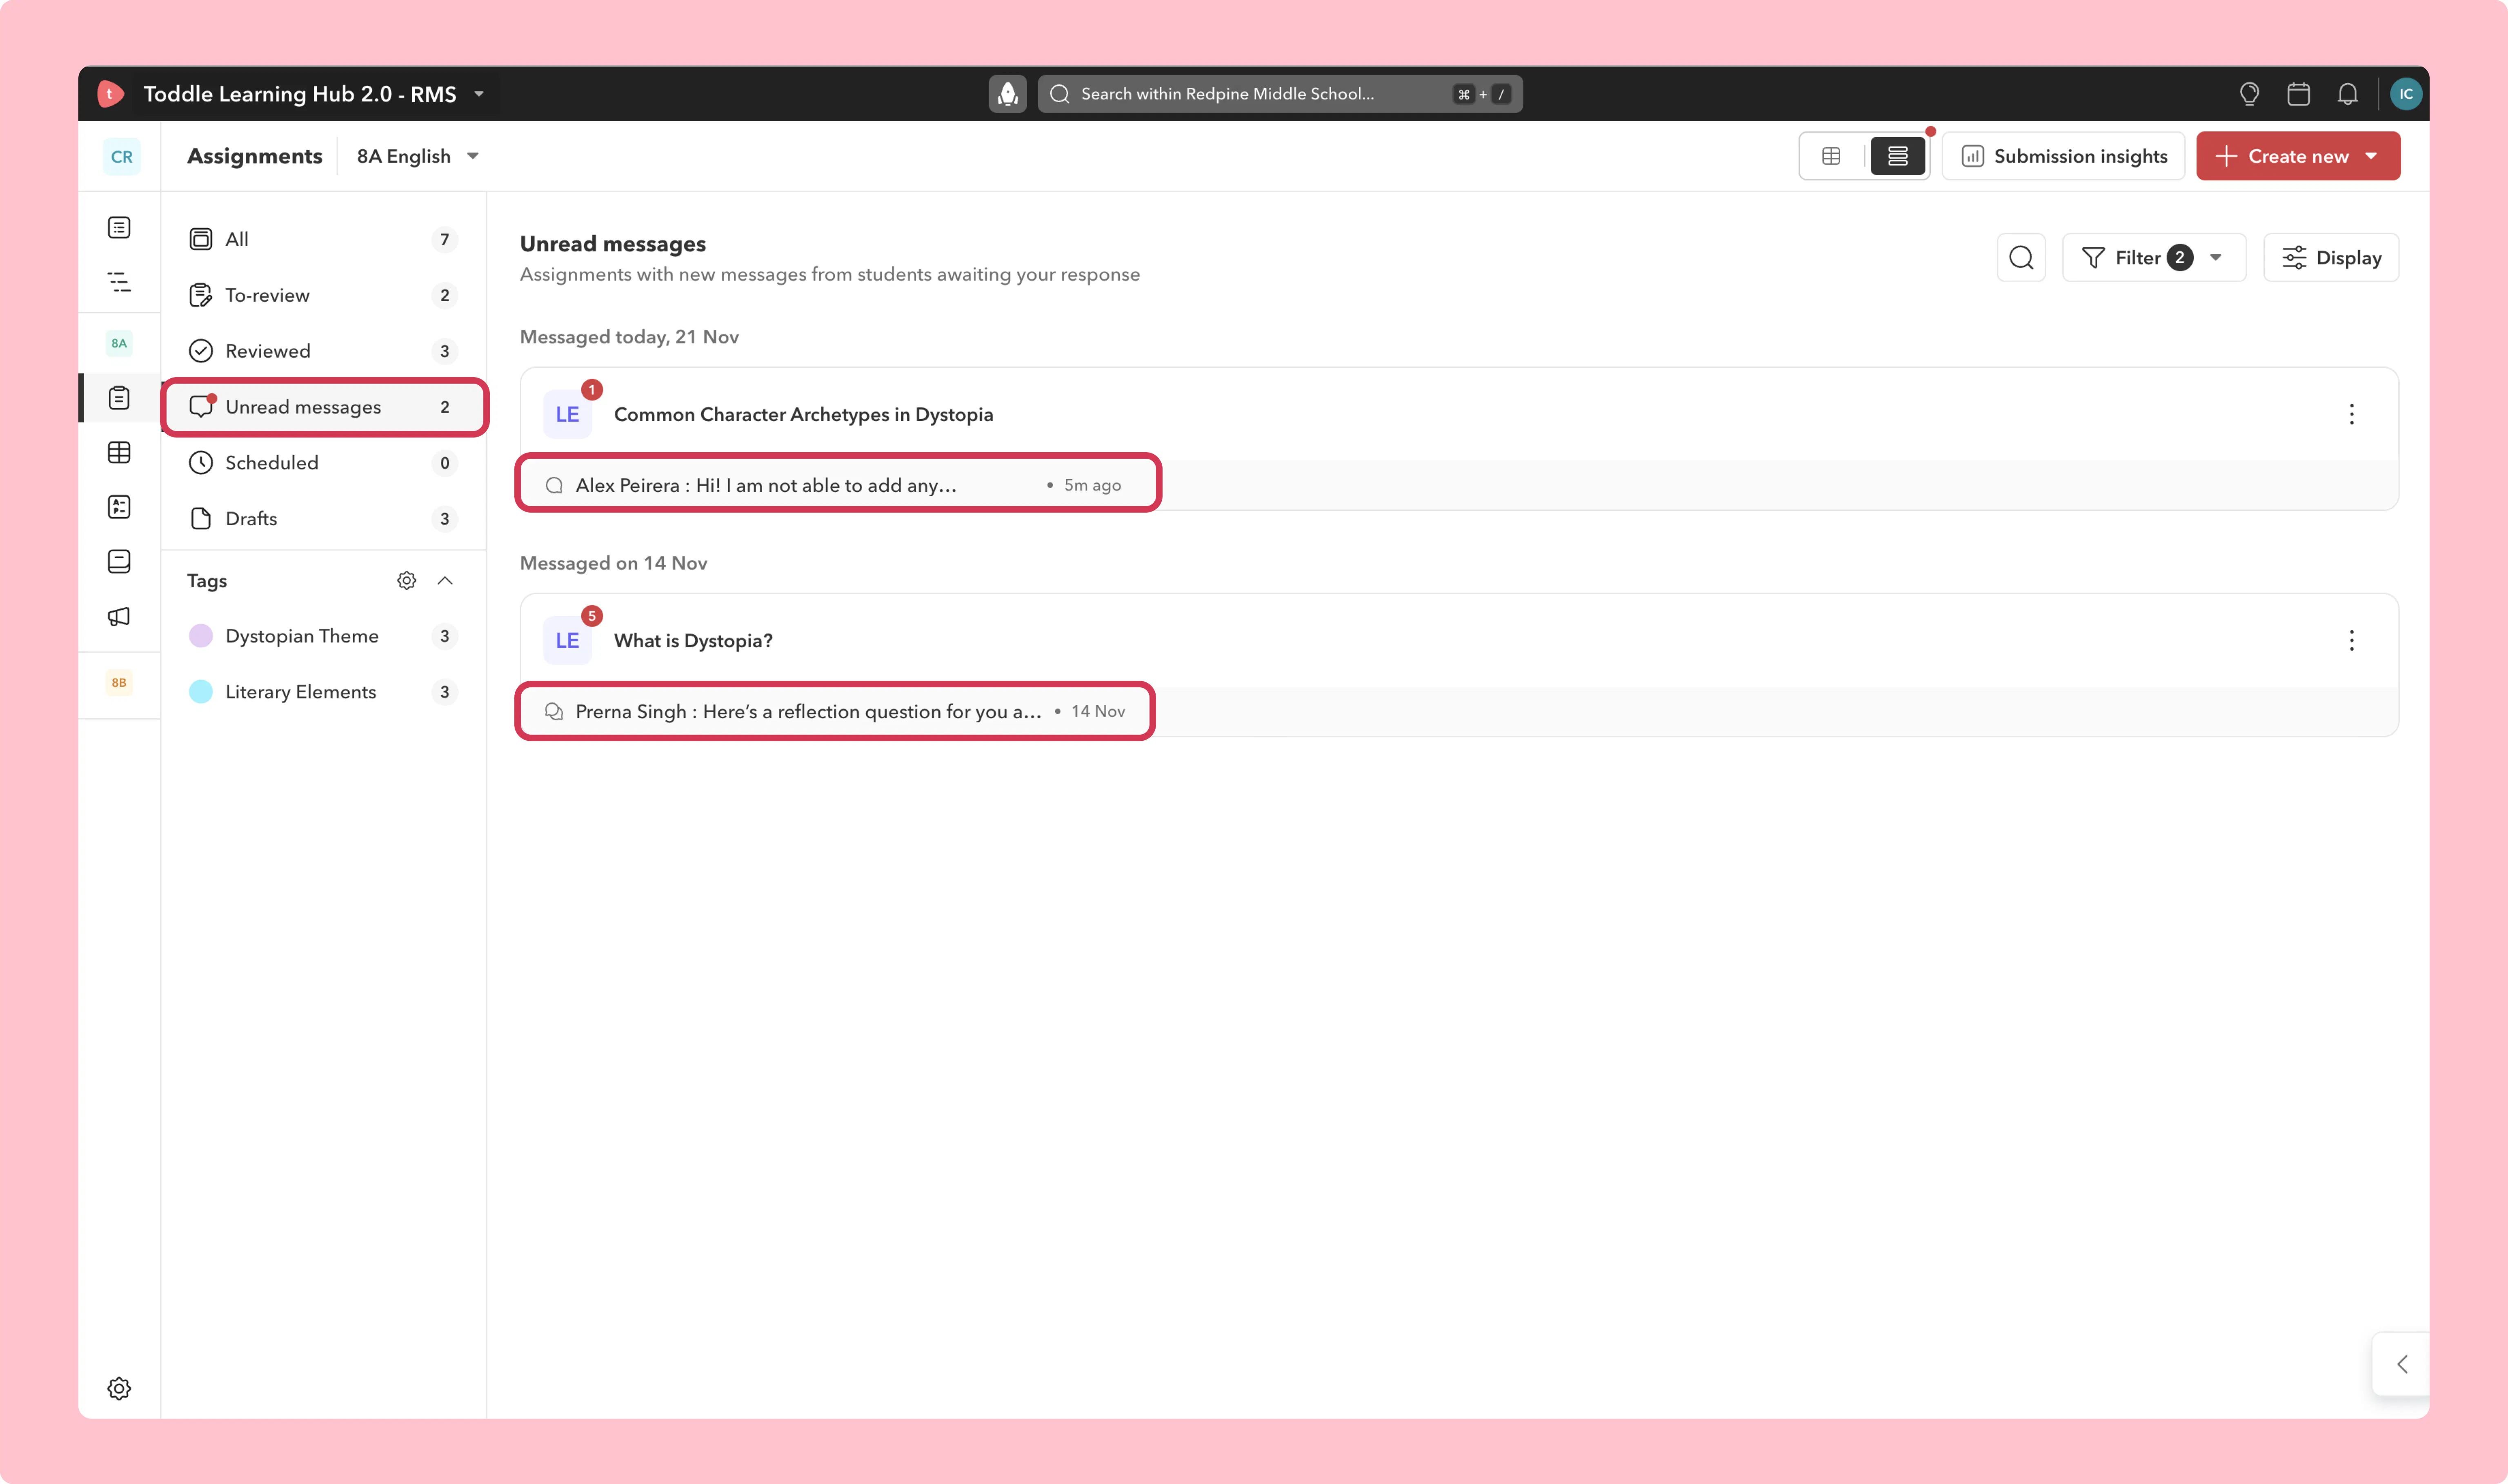The height and width of the screenshot is (1484, 2508).
Task: Select the To-review list
Action: (323, 295)
